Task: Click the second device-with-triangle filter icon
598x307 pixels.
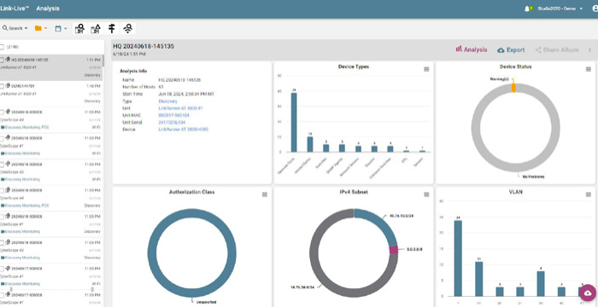Action: [x=96, y=28]
